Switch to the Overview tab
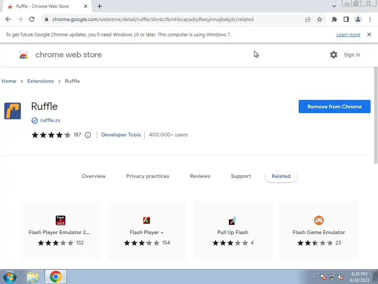 pos(93,176)
